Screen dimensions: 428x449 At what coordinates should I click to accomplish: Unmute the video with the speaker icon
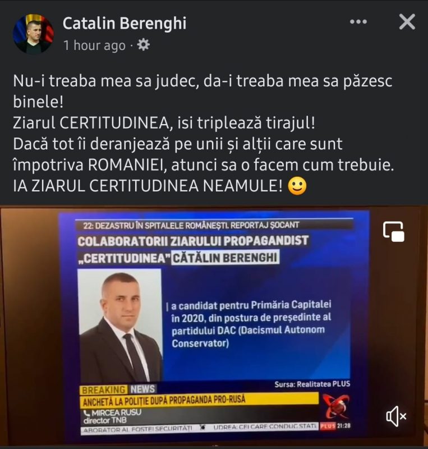pyautogui.click(x=396, y=416)
